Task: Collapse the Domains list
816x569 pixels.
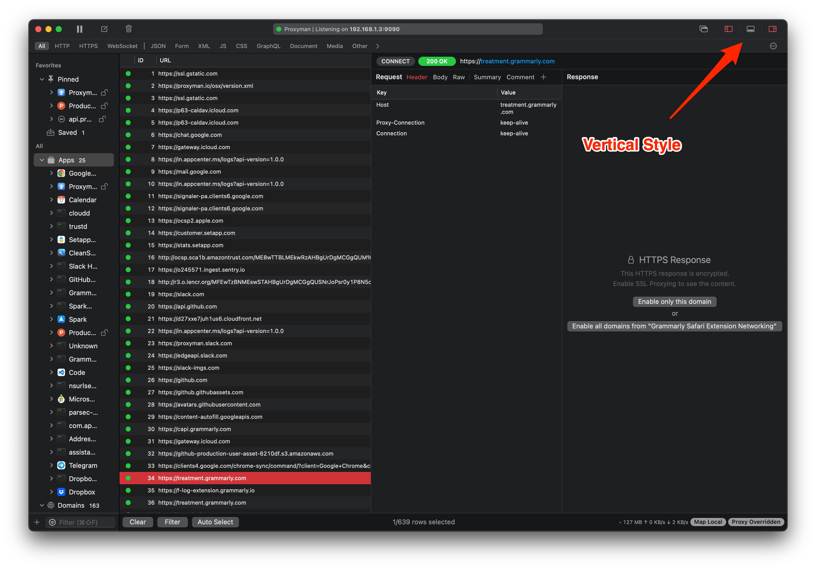Action: pyautogui.click(x=42, y=505)
